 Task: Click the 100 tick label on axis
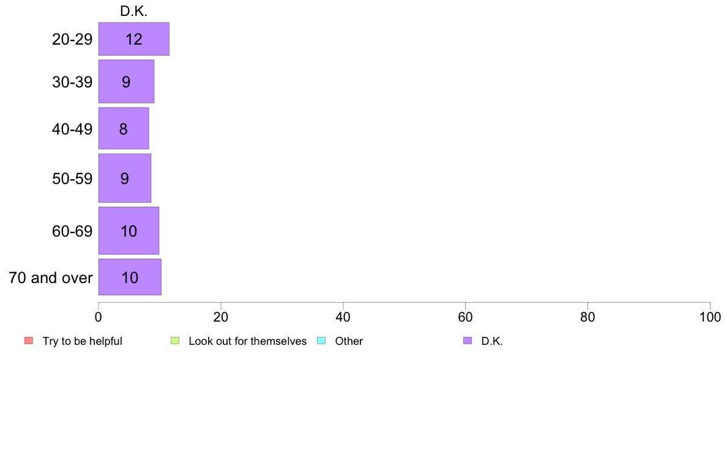click(x=710, y=317)
